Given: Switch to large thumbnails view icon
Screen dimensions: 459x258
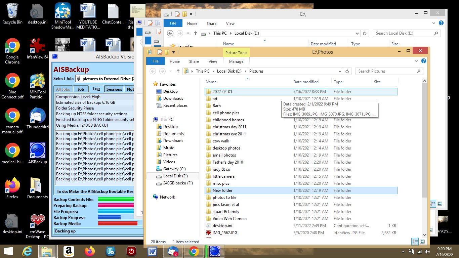Looking at the screenshot, I should click(422, 242).
